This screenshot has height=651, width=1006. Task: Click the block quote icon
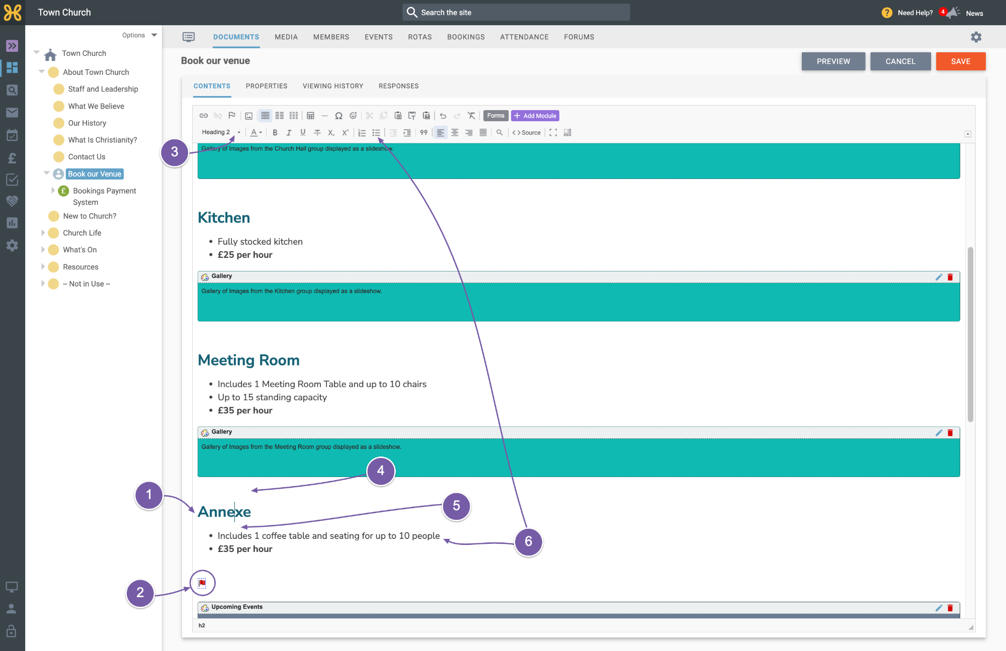424,133
